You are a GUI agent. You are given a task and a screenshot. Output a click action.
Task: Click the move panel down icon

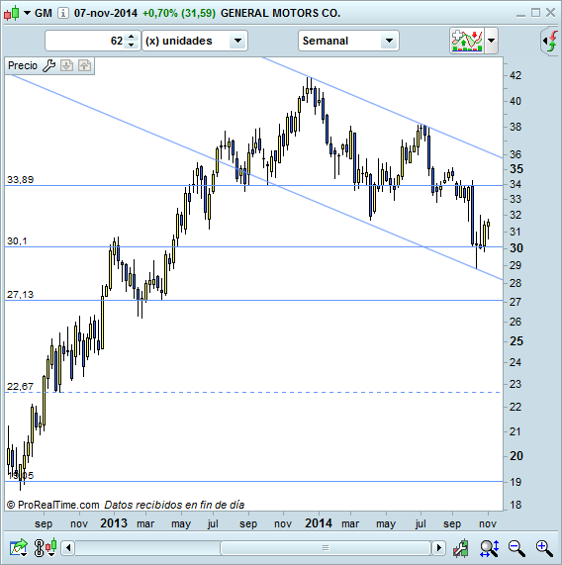pos(66,65)
